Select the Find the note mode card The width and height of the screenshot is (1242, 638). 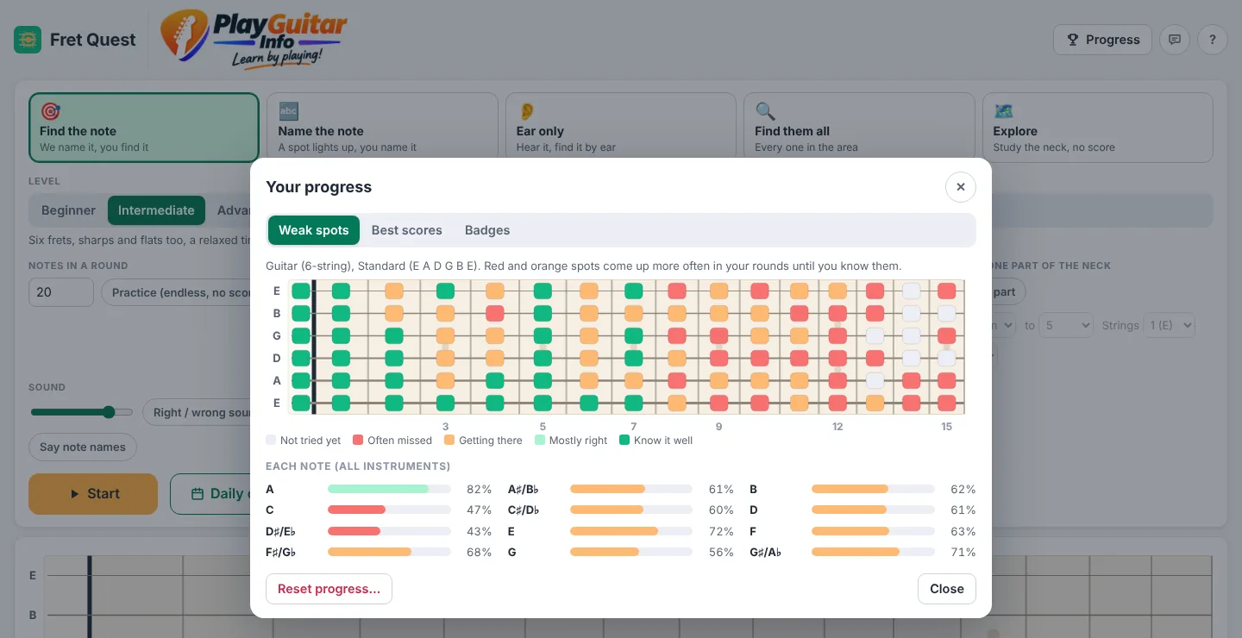click(144, 128)
